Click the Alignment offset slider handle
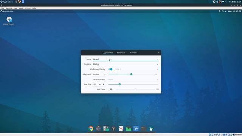Screen dimensions: 242x136 (x=131, y=74)
